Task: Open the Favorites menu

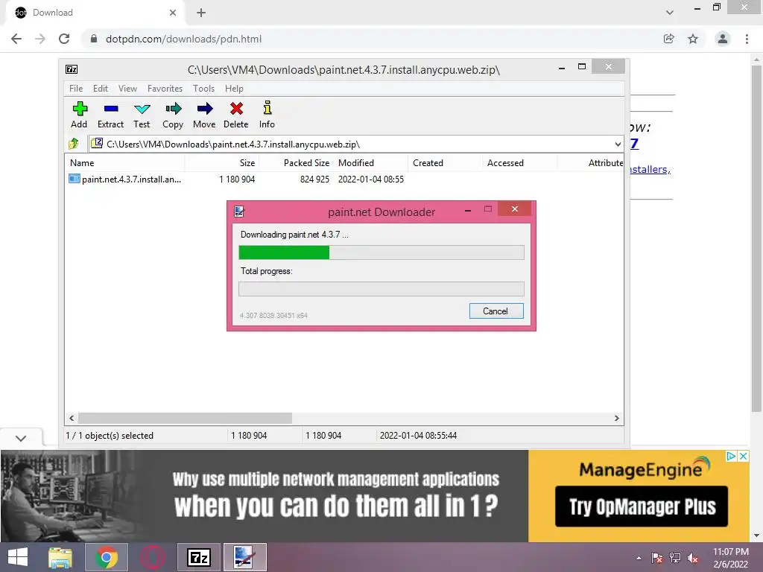Action: [x=165, y=89]
